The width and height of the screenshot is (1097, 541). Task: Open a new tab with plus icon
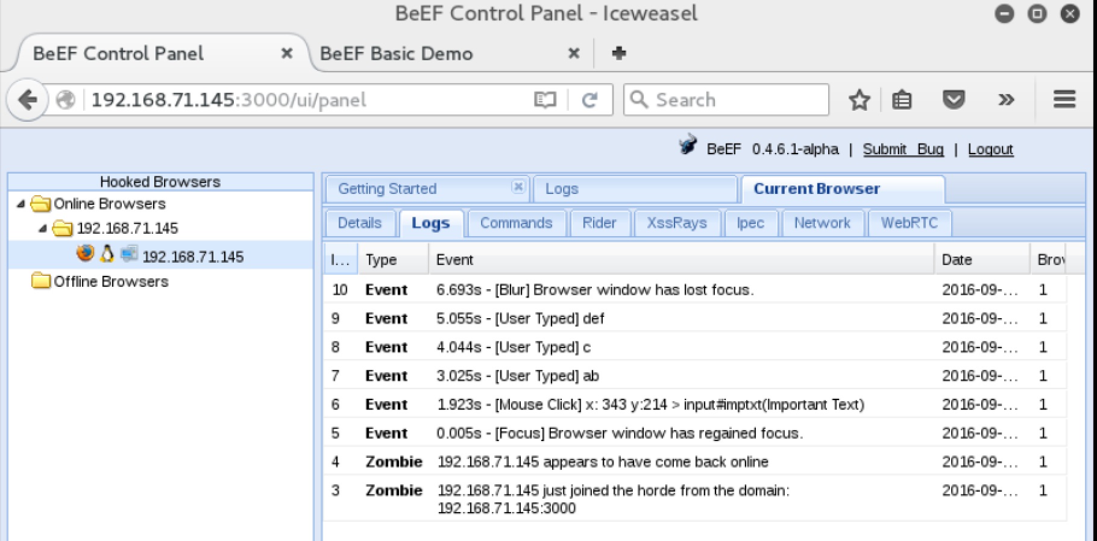click(618, 53)
